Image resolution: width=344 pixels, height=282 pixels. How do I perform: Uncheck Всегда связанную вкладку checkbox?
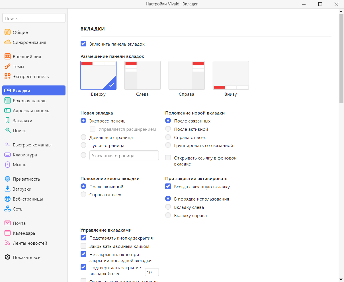(168, 187)
